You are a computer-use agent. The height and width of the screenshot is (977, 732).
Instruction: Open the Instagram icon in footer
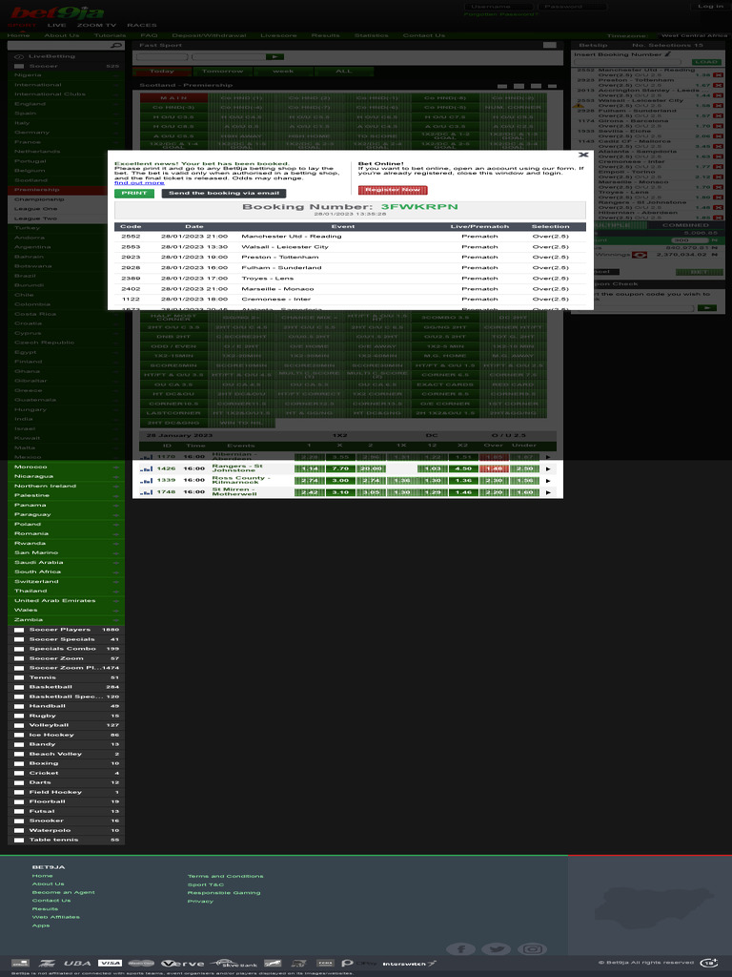click(x=532, y=949)
